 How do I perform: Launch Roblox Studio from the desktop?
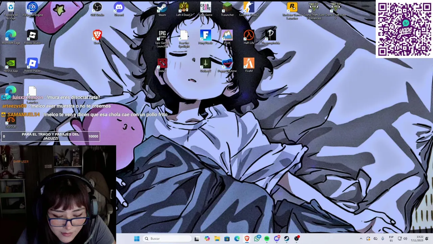[x=32, y=37]
